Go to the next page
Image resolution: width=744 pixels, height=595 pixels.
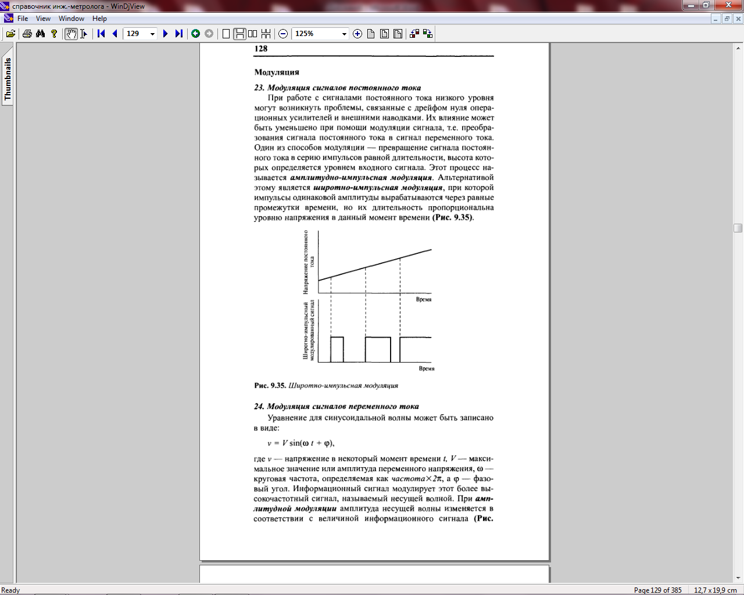tap(165, 34)
